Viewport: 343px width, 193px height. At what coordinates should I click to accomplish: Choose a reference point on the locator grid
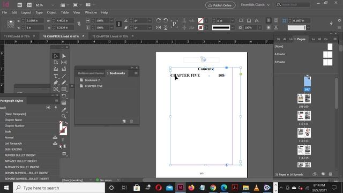pos(11,24)
